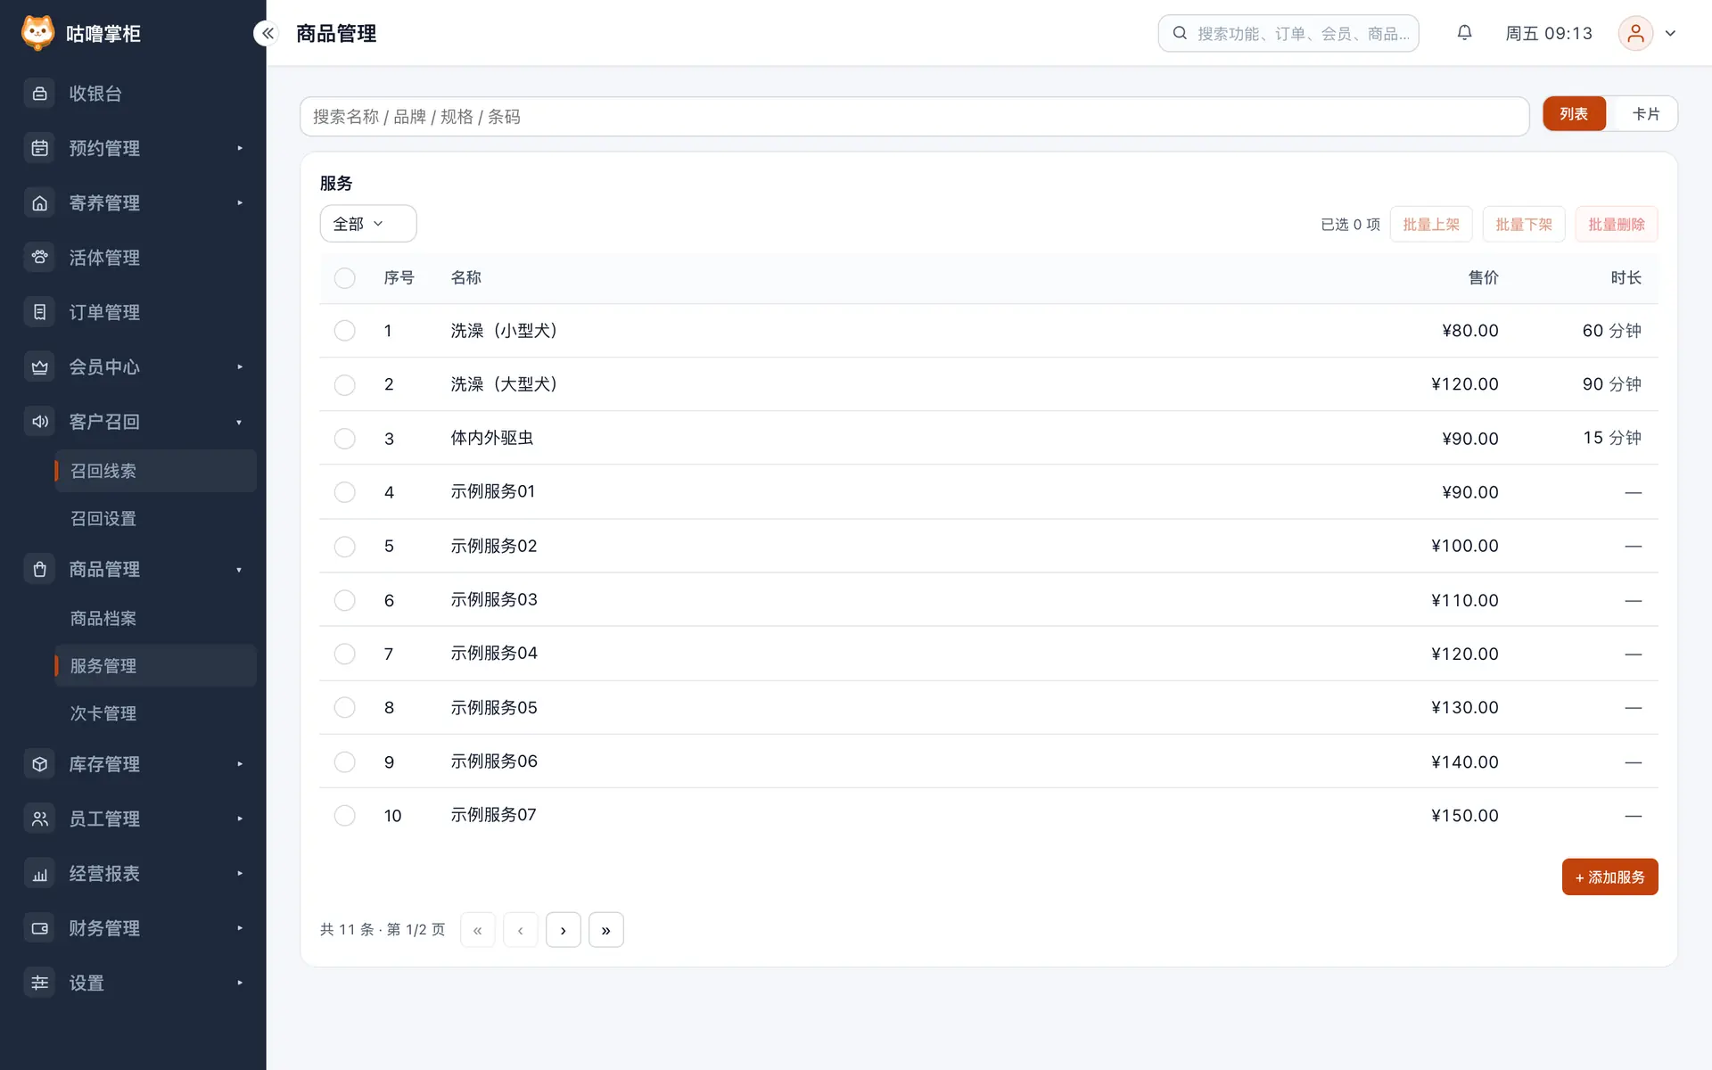Viewport: 1712px width, 1070px height.
Task: Click the 经营报表 chart icon
Action: click(x=39, y=874)
